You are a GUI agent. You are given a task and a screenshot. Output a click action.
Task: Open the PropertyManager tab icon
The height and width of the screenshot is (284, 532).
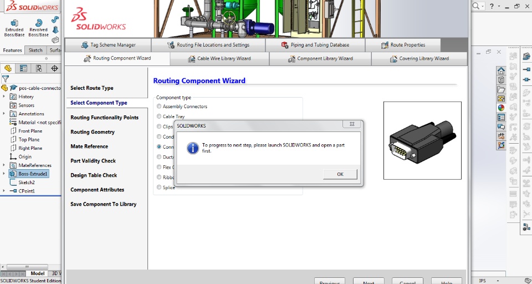coord(23,68)
